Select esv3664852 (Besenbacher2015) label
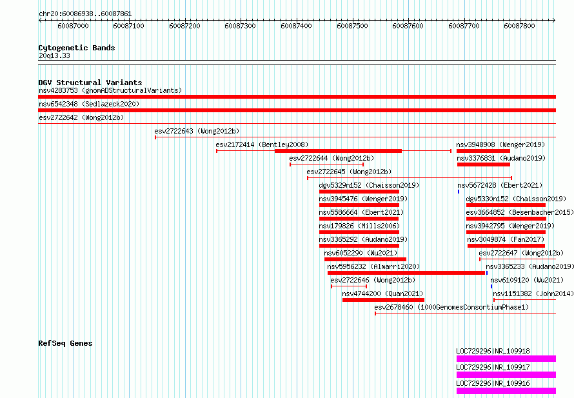This screenshot has width=574, height=398. pyautogui.click(x=520, y=212)
